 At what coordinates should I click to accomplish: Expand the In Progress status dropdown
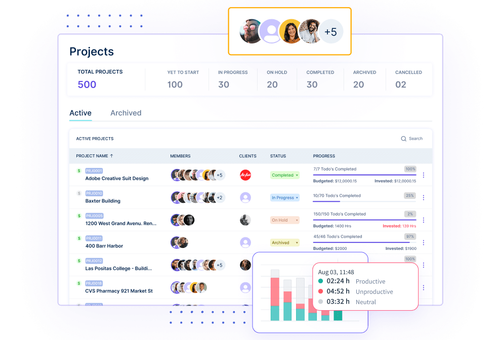[x=285, y=198]
